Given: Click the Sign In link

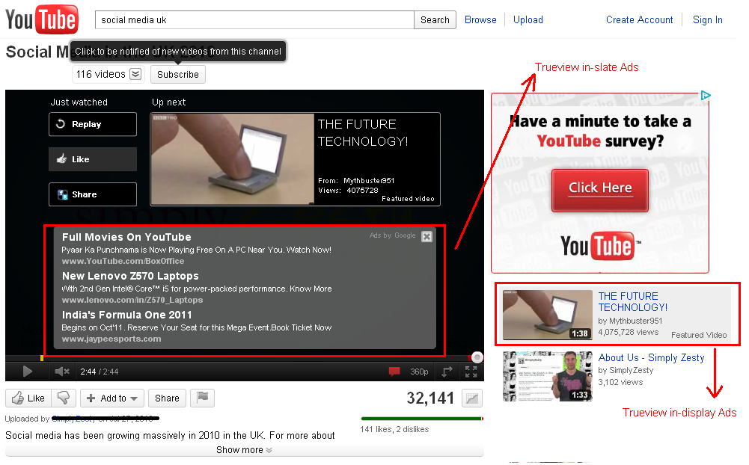Looking at the screenshot, I should 707,20.
